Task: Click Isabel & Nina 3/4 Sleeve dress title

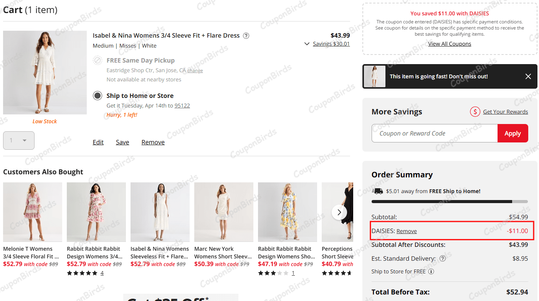Action: point(166,36)
